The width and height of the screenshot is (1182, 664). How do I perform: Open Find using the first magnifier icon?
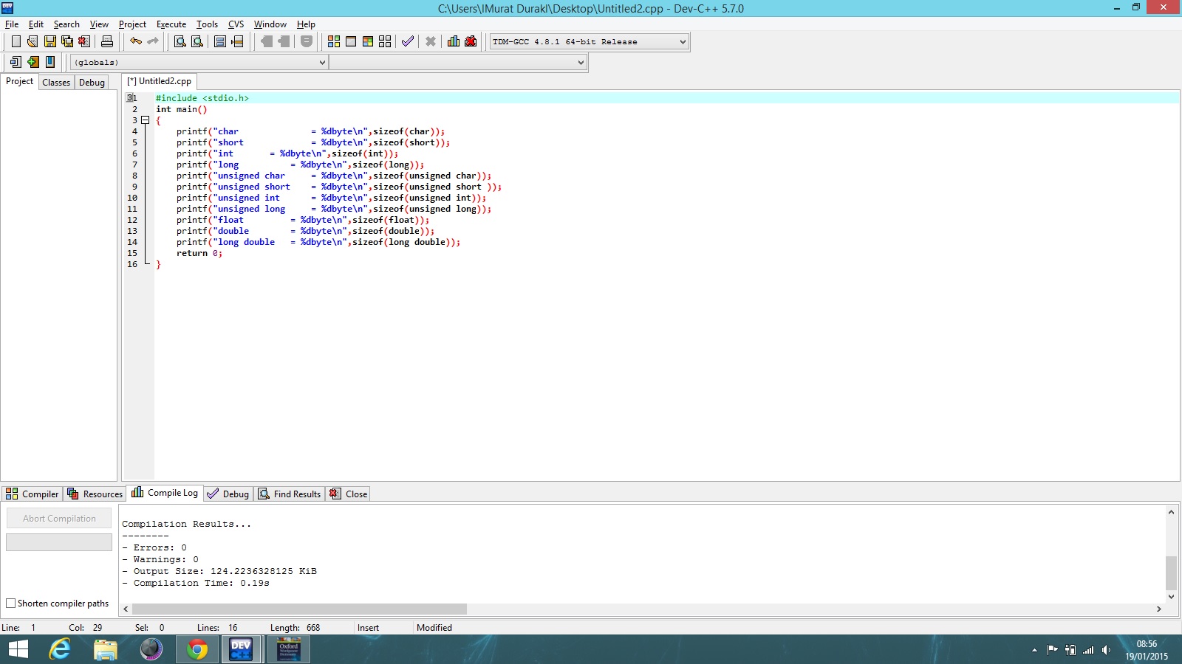point(180,41)
